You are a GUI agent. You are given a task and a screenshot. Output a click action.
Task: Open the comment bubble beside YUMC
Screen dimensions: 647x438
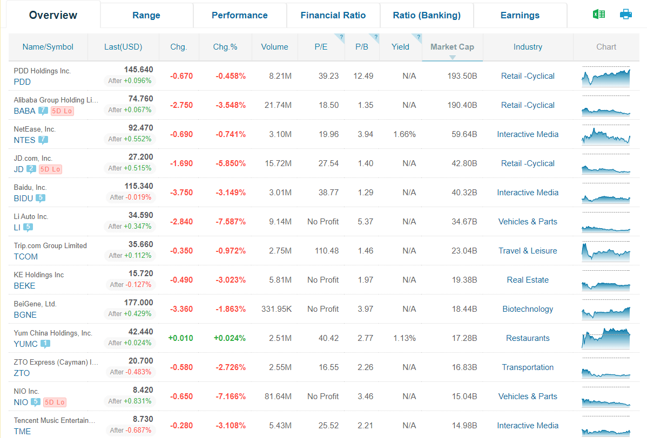45,344
